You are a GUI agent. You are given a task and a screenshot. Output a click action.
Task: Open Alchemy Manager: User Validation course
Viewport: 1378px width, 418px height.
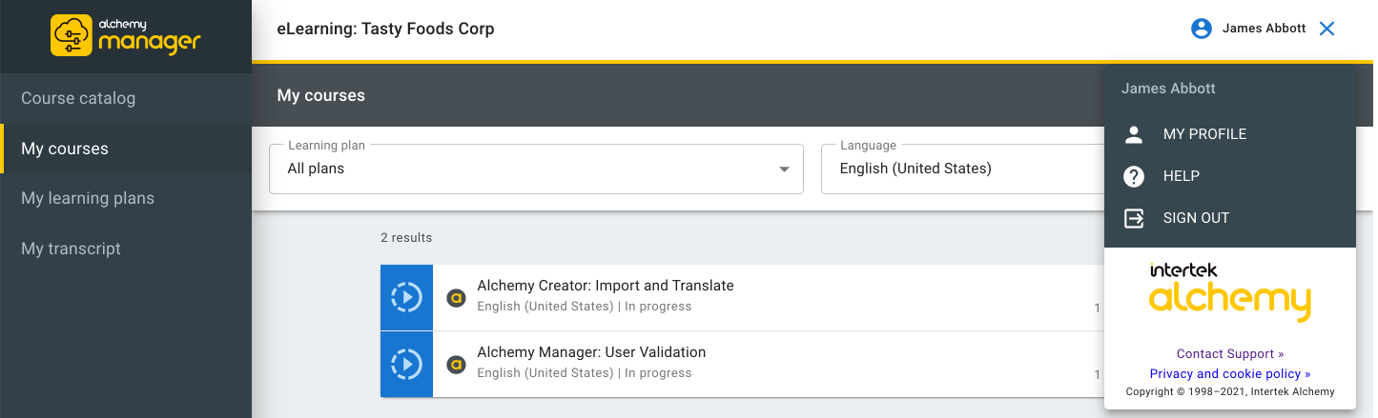591,352
